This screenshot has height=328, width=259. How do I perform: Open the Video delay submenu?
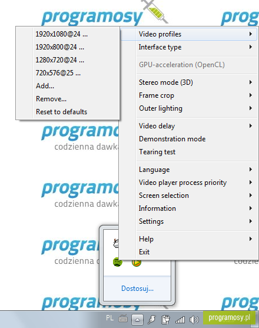pos(189,126)
